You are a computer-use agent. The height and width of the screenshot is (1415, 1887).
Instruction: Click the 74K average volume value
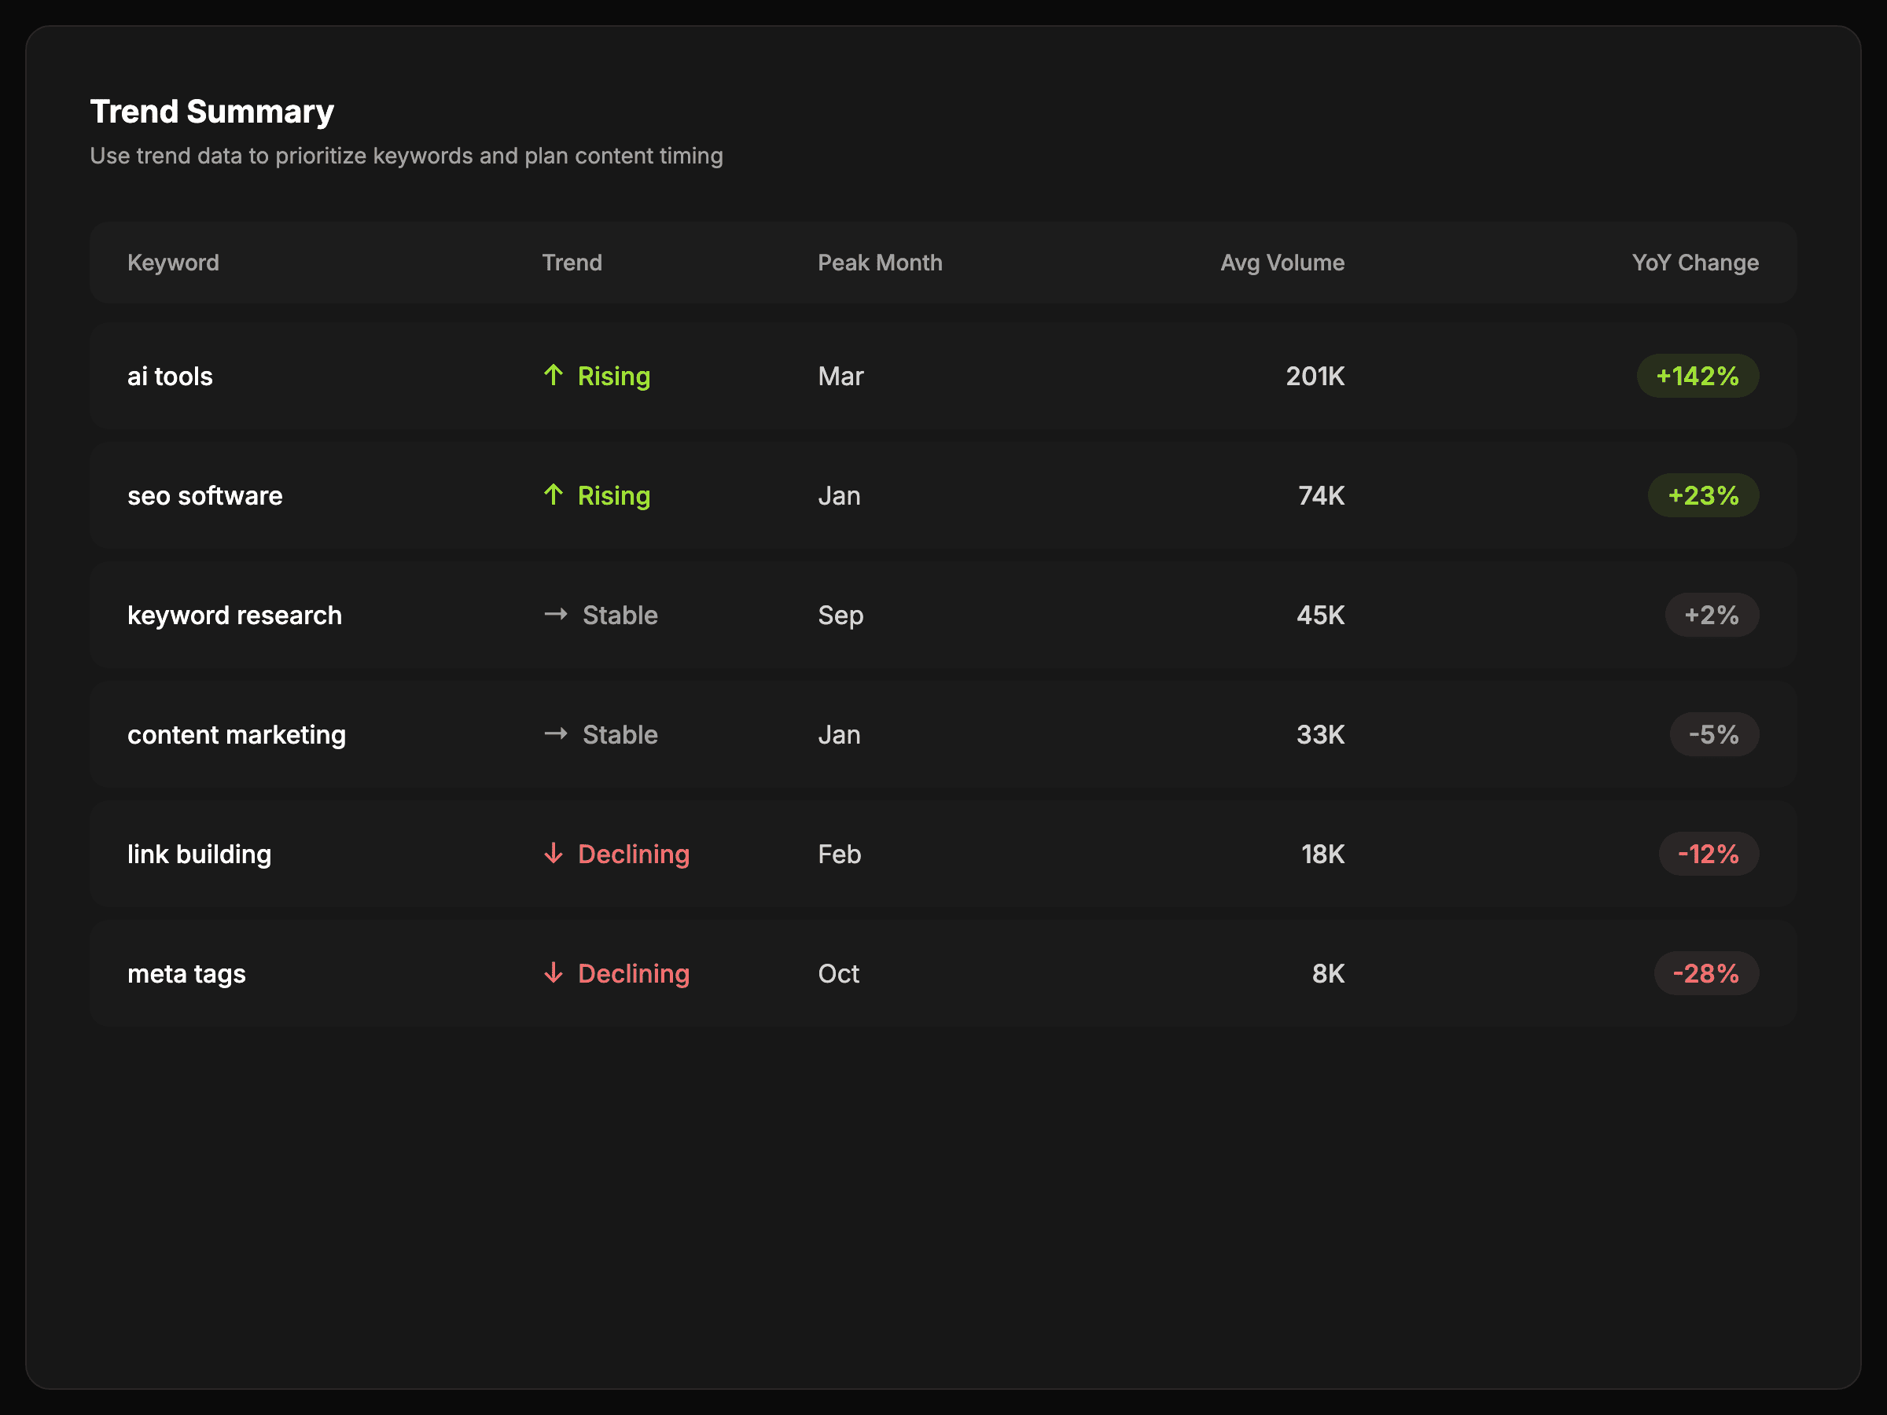click(x=1321, y=495)
